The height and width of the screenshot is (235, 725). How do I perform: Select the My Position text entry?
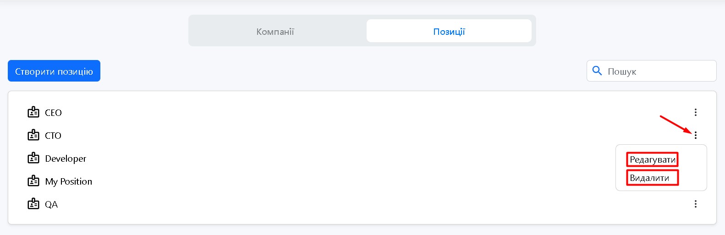coord(68,181)
